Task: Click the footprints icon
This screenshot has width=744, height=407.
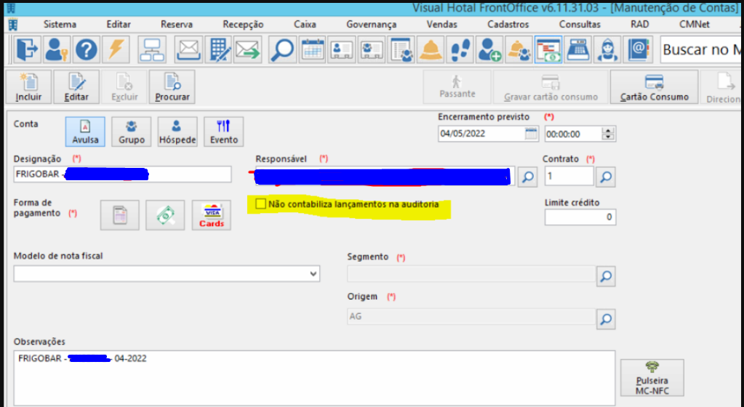Action: (460, 49)
